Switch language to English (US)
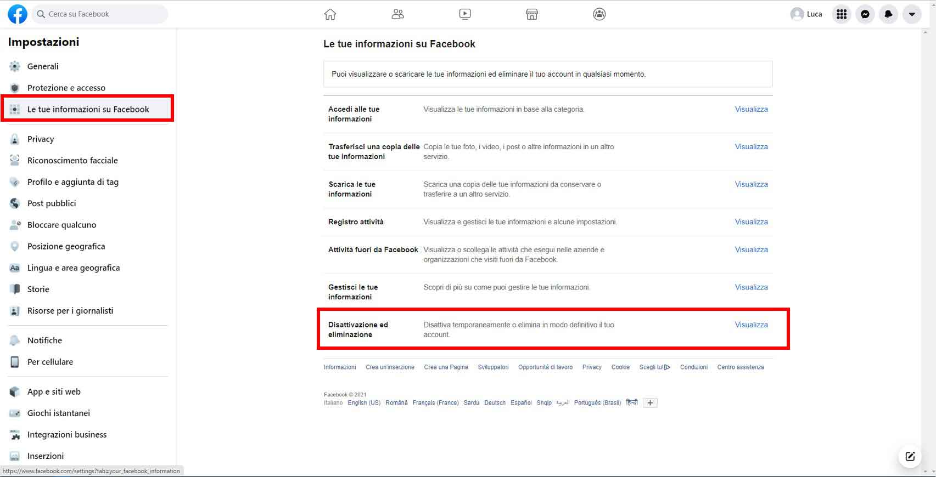 click(364, 403)
